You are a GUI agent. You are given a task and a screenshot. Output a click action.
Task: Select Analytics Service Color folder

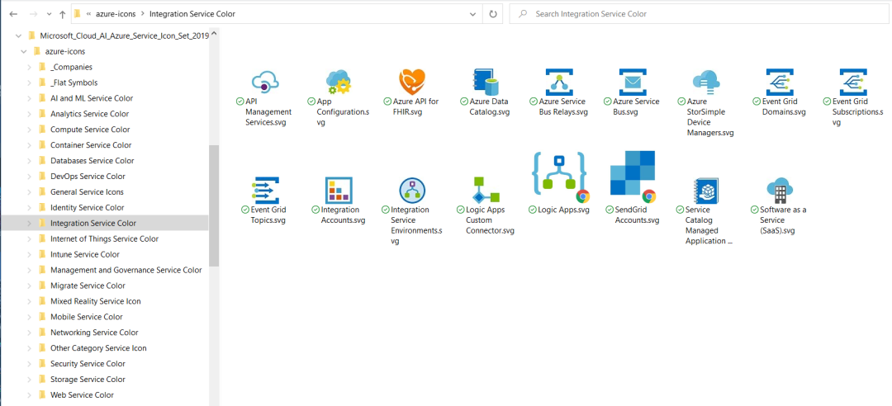[89, 114]
